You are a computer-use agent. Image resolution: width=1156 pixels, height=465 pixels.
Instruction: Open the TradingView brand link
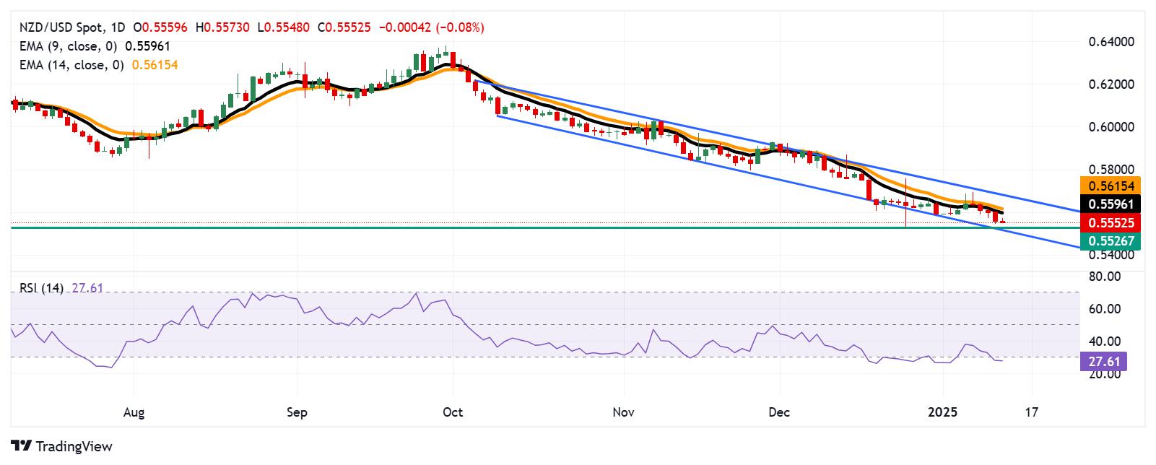tap(62, 446)
